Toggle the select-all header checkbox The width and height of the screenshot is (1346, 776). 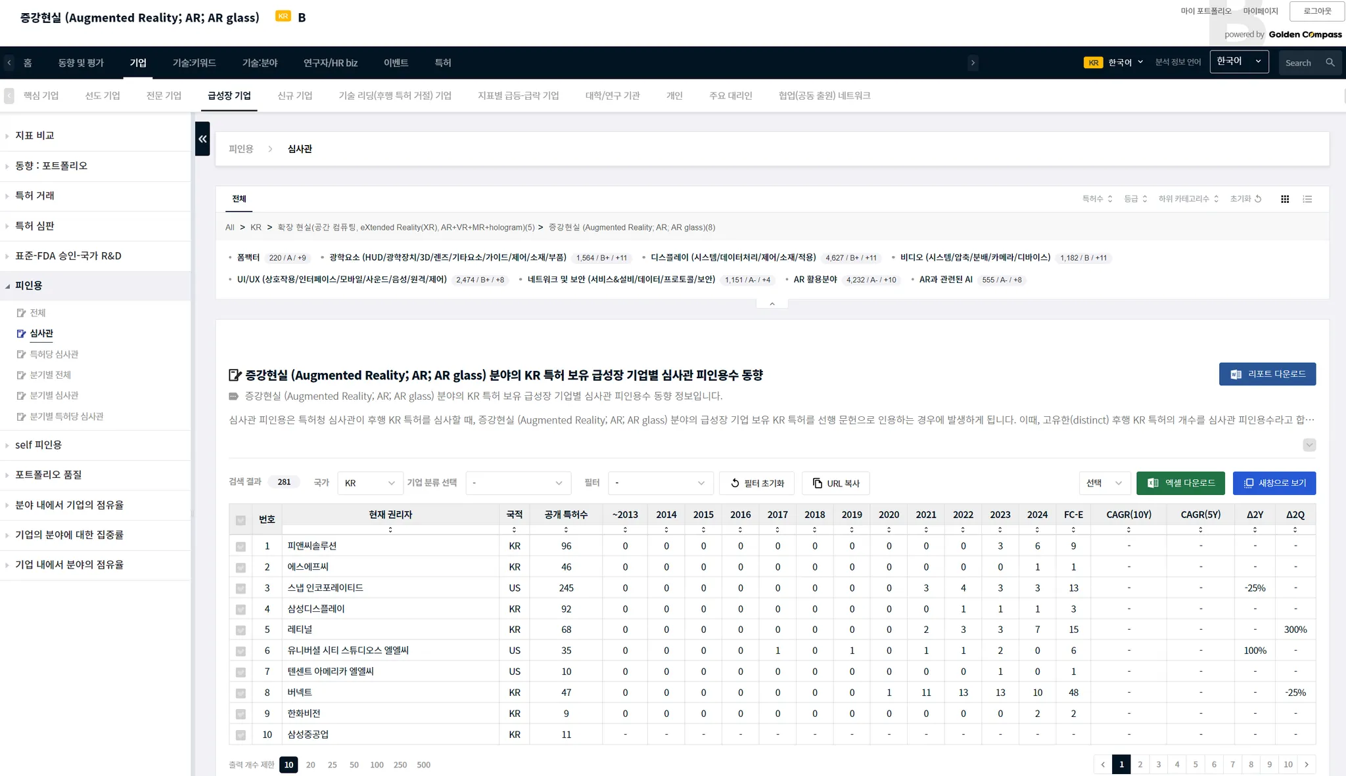coord(241,520)
